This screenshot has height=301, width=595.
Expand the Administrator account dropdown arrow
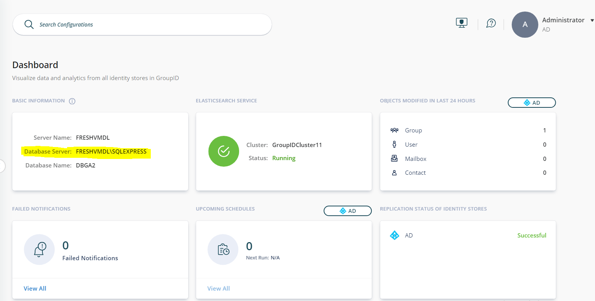(x=592, y=20)
